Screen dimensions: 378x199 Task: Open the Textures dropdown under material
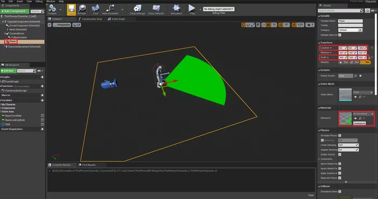point(360,123)
